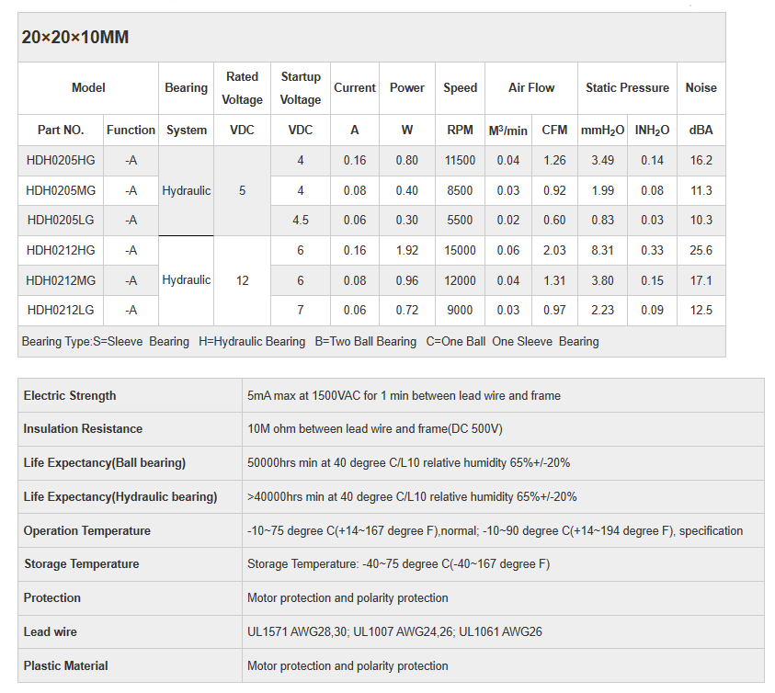Click the Bearing Type legend text
Viewport: 775px width, 693px height.
click(x=311, y=342)
